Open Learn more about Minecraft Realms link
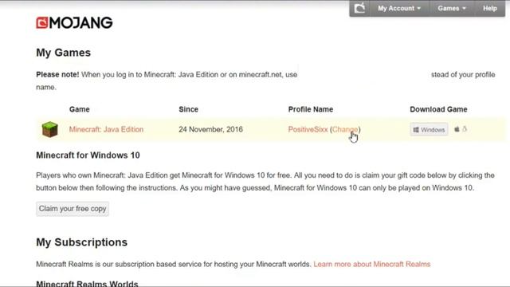The height and width of the screenshot is (287, 510). 372,264
